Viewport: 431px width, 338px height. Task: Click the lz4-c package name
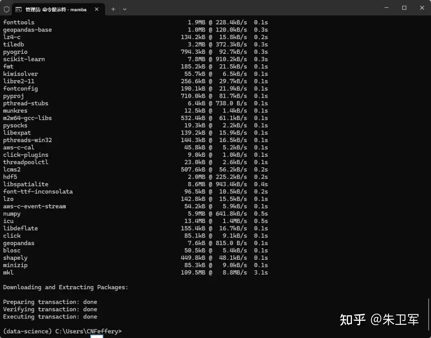12,37
